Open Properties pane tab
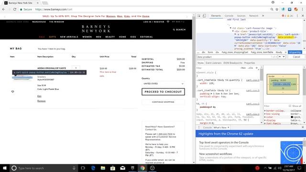Viewport: 306px width, 172px height. tap(250, 63)
